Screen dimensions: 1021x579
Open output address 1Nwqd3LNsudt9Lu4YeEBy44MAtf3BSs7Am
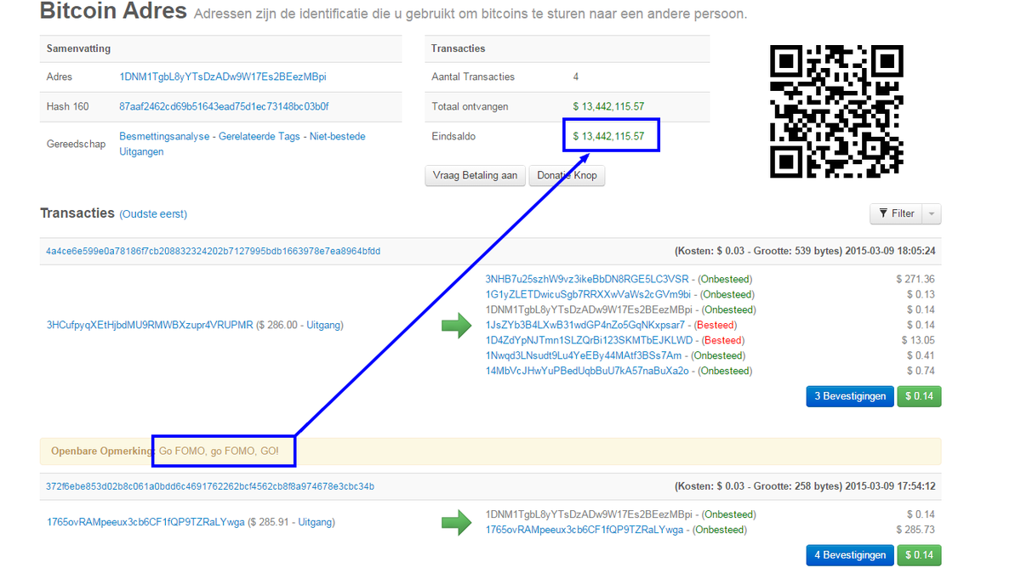coord(584,355)
